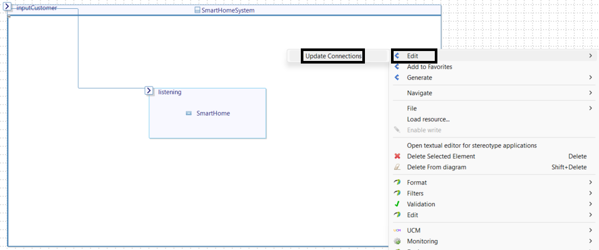Expand the arrow at right of Generate
The height and width of the screenshot is (250, 599).
[x=591, y=78]
